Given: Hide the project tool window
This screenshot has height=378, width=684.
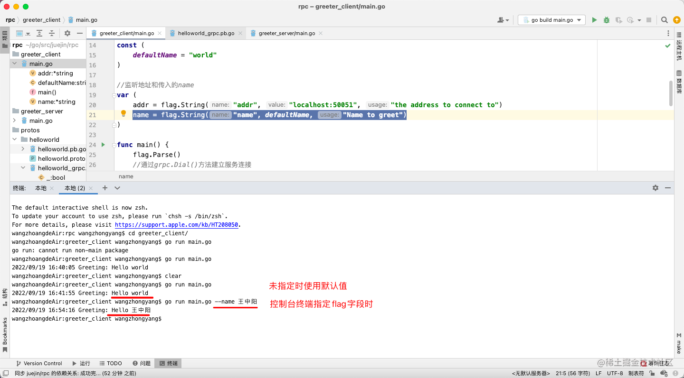Looking at the screenshot, I should [x=80, y=33].
